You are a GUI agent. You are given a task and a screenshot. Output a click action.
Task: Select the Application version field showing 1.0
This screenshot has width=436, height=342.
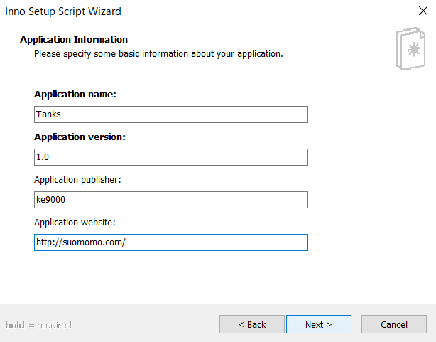pos(171,157)
